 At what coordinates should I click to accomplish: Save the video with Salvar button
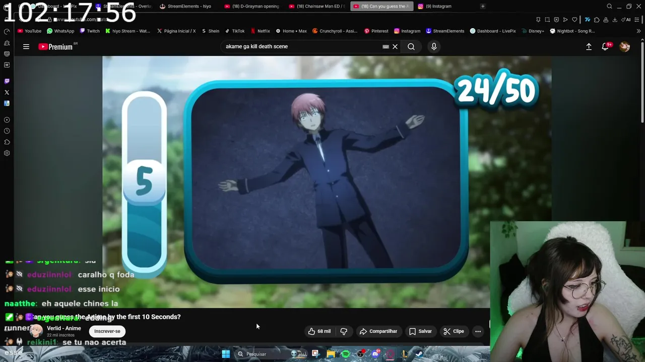pyautogui.click(x=420, y=331)
